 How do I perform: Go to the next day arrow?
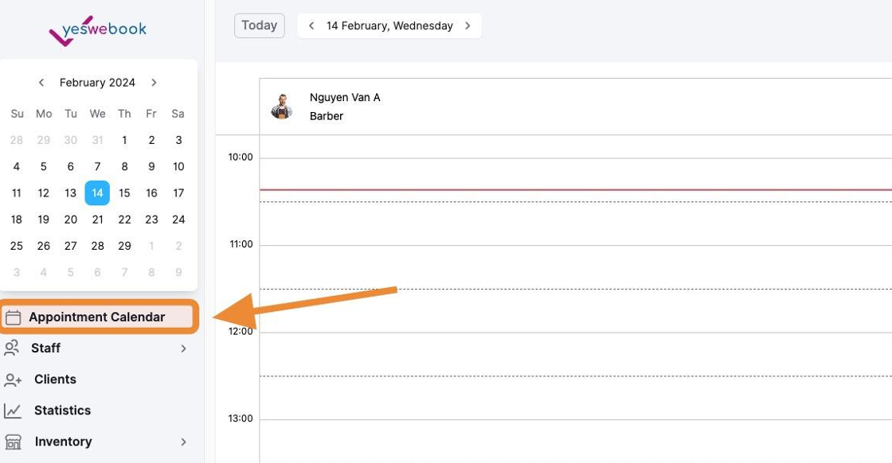pyautogui.click(x=468, y=25)
